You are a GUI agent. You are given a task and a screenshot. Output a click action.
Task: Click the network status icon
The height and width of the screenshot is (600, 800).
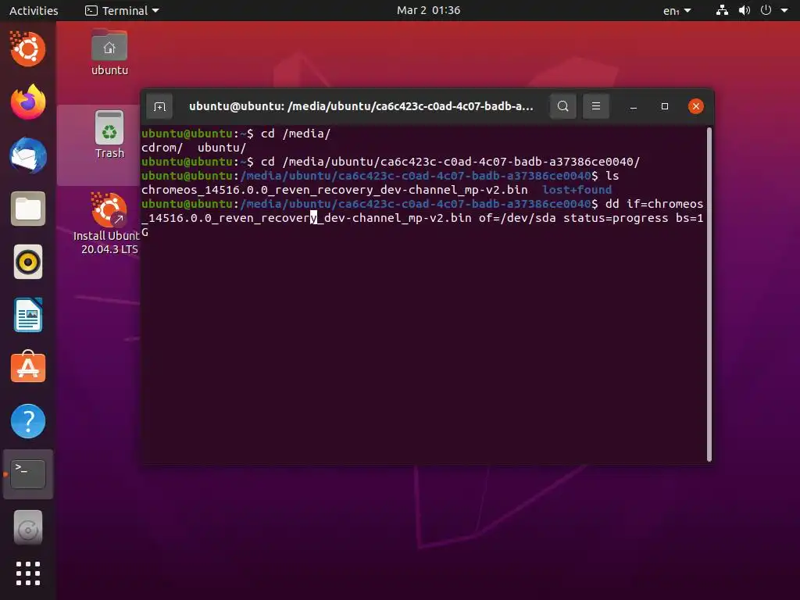point(722,10)
